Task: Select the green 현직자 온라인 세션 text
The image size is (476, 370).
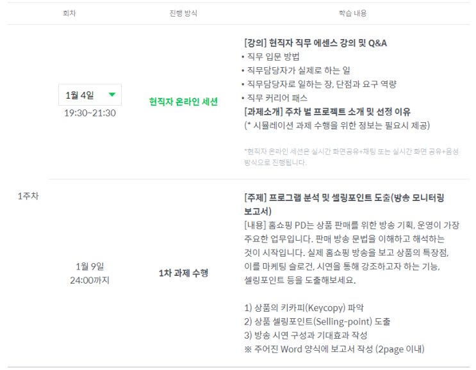Action: tap(183, 101)
